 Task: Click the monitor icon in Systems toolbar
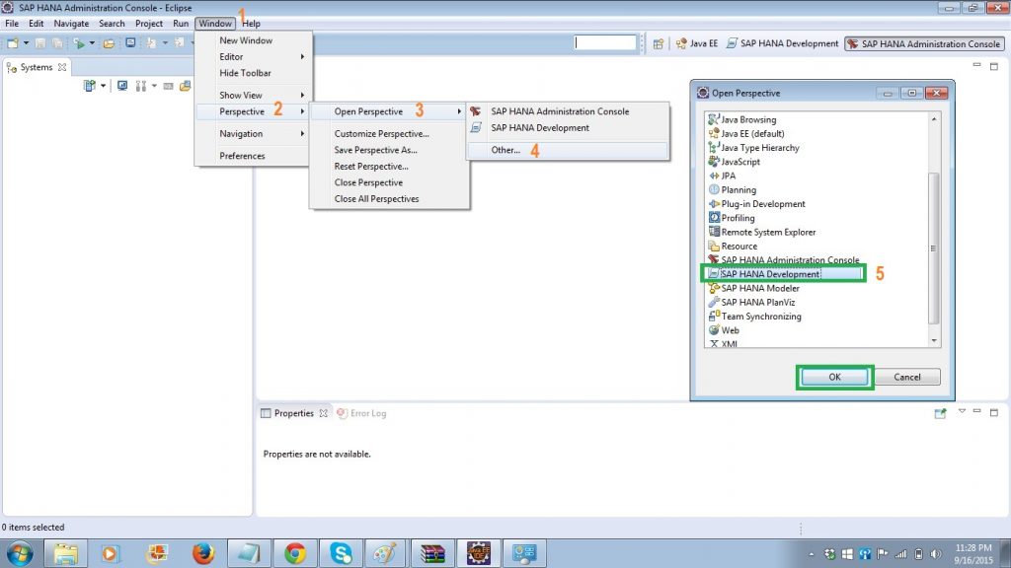pos(121,86)
